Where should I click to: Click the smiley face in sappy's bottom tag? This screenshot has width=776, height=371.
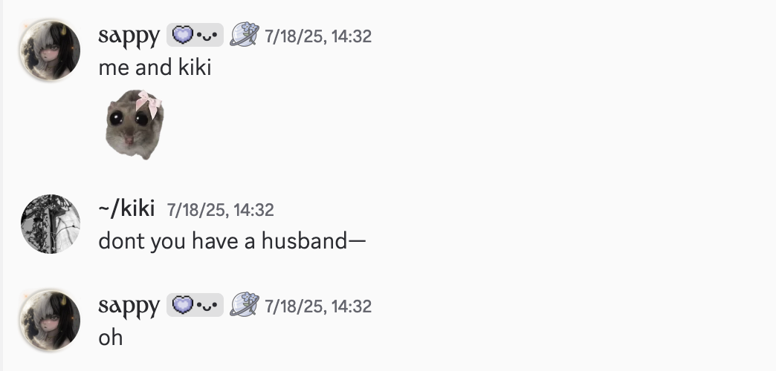(x=207, y=305)
